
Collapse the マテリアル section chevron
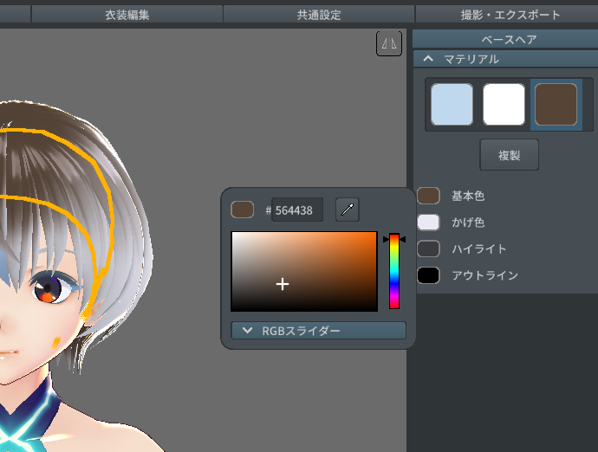(x=429, y=59)
